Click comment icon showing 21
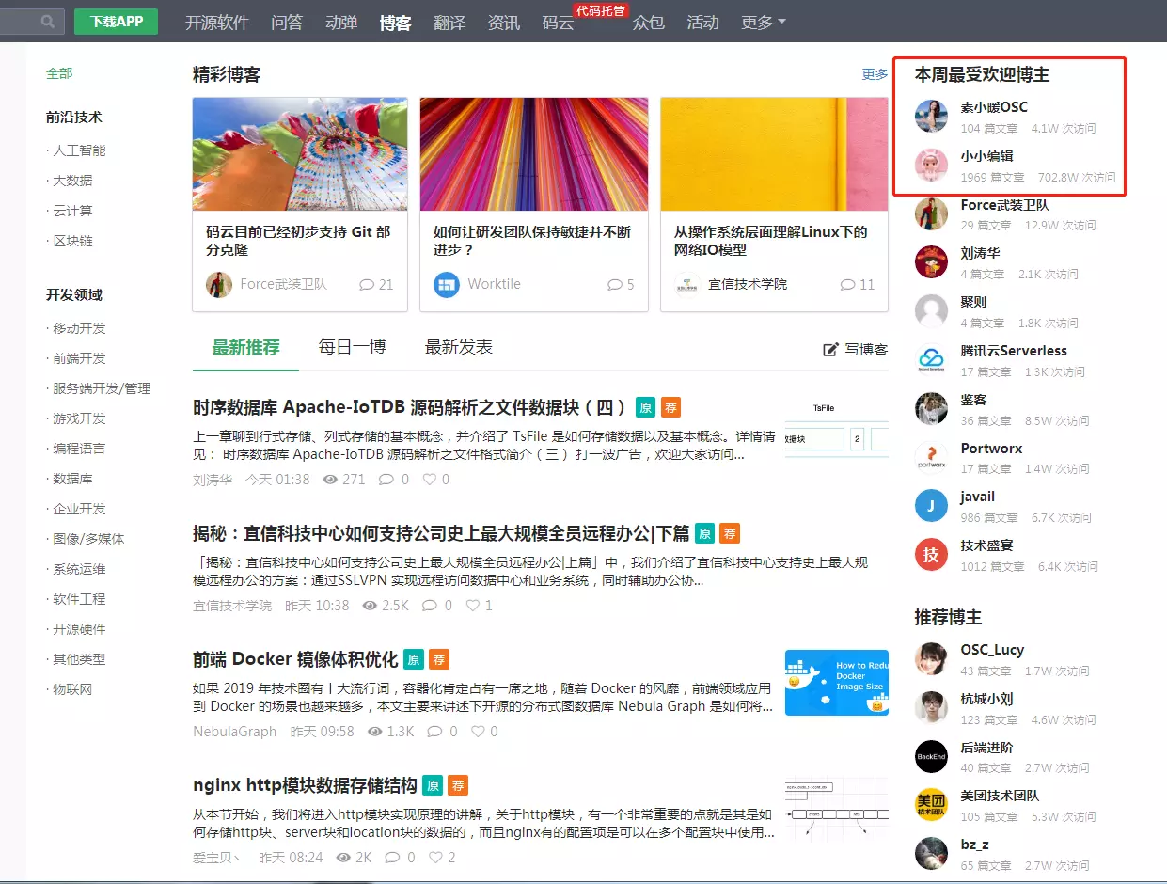 pyautogui.click(x=367, y=284)
